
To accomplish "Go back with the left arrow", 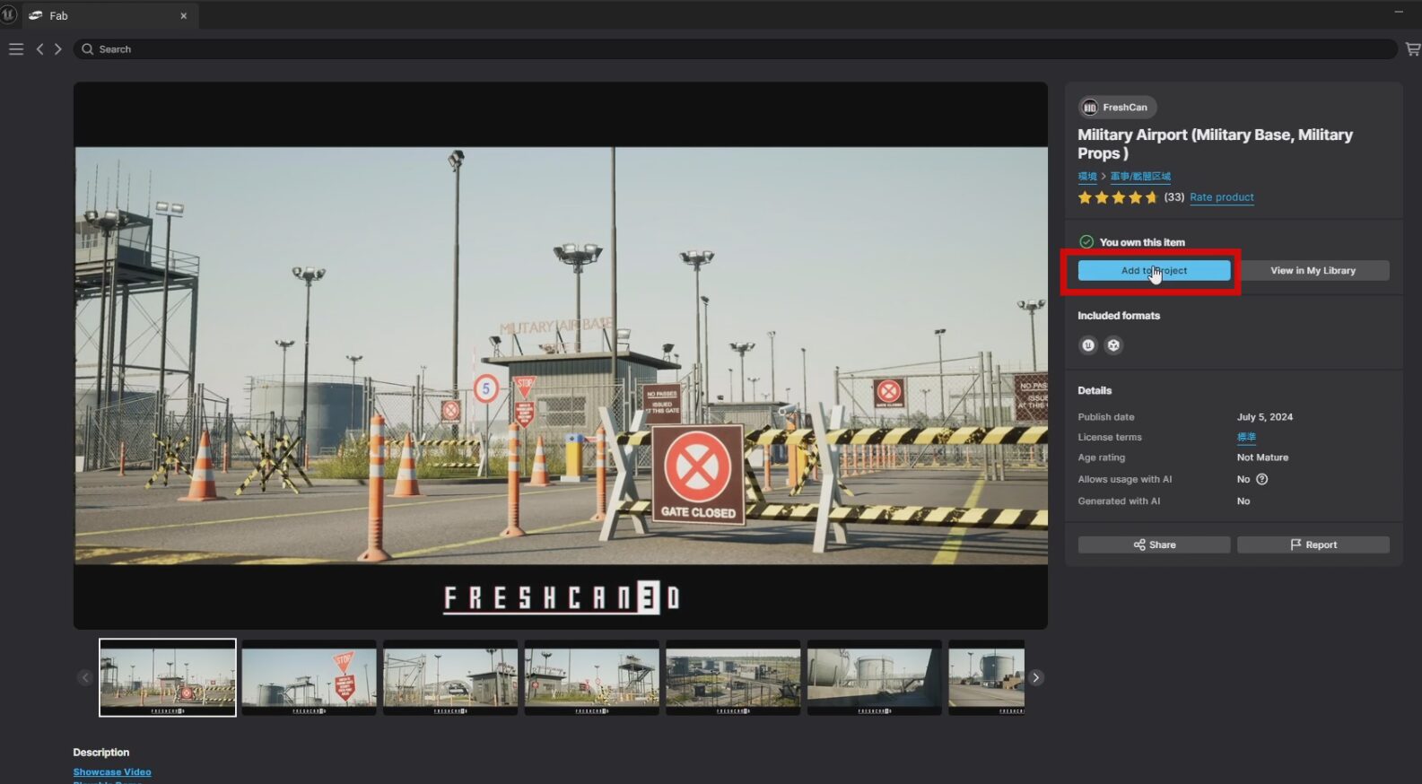I will point(39,49).
